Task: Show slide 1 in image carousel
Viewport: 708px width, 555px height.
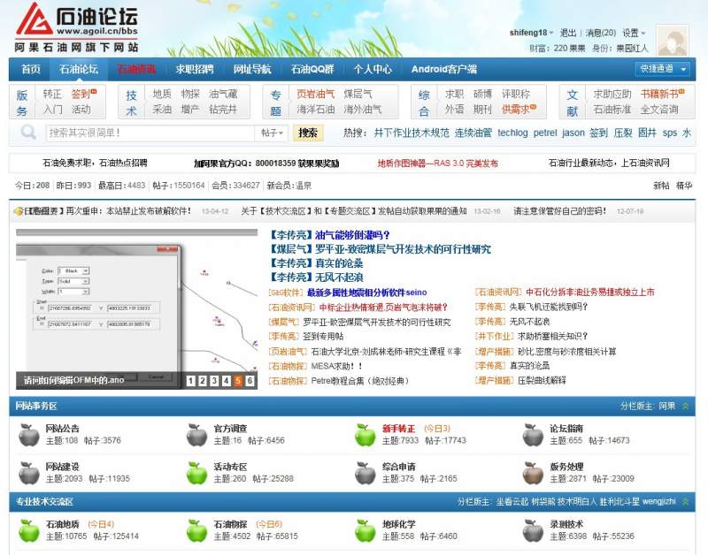Action: 190,381
